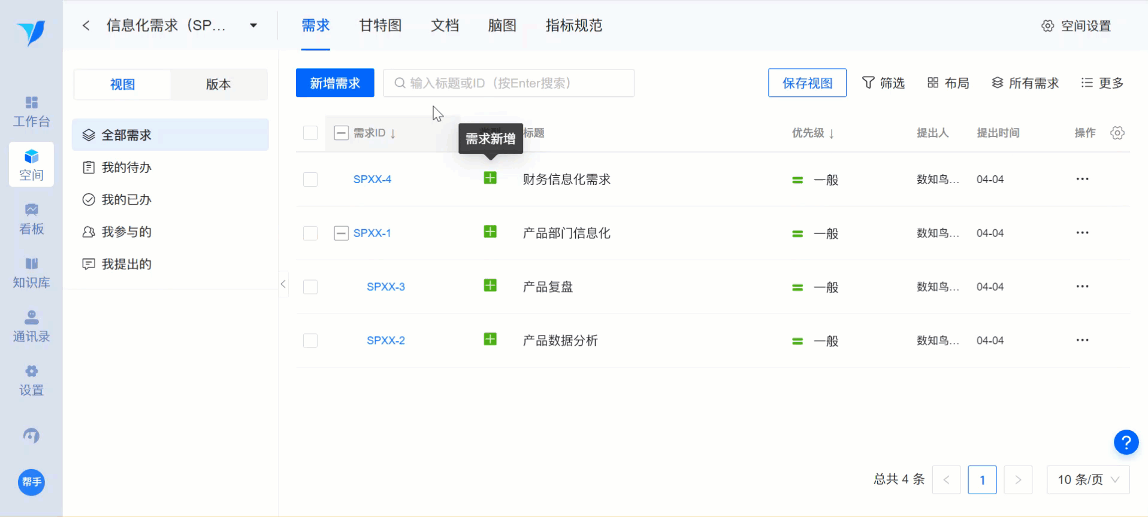Viewport: 1148px width, 517px height.
Task: Toggle the select-all header checkbox
Action: click(310, 133)
